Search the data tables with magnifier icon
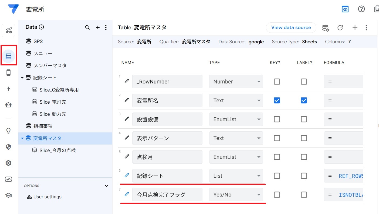This screenshot has width=379, height=214. click(x=87, y=27)
